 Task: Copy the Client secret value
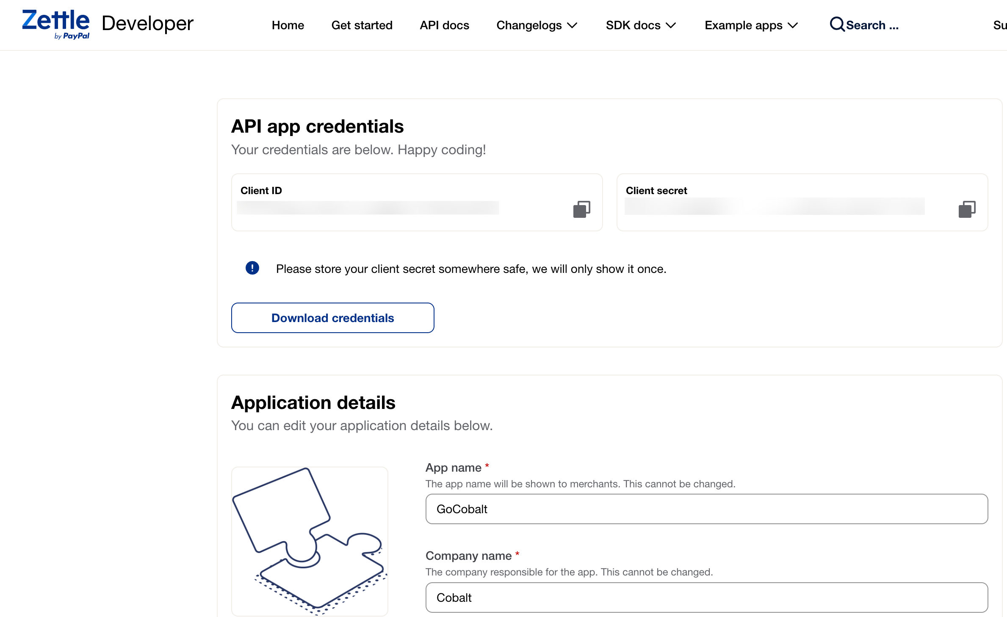tap(967, 209)
